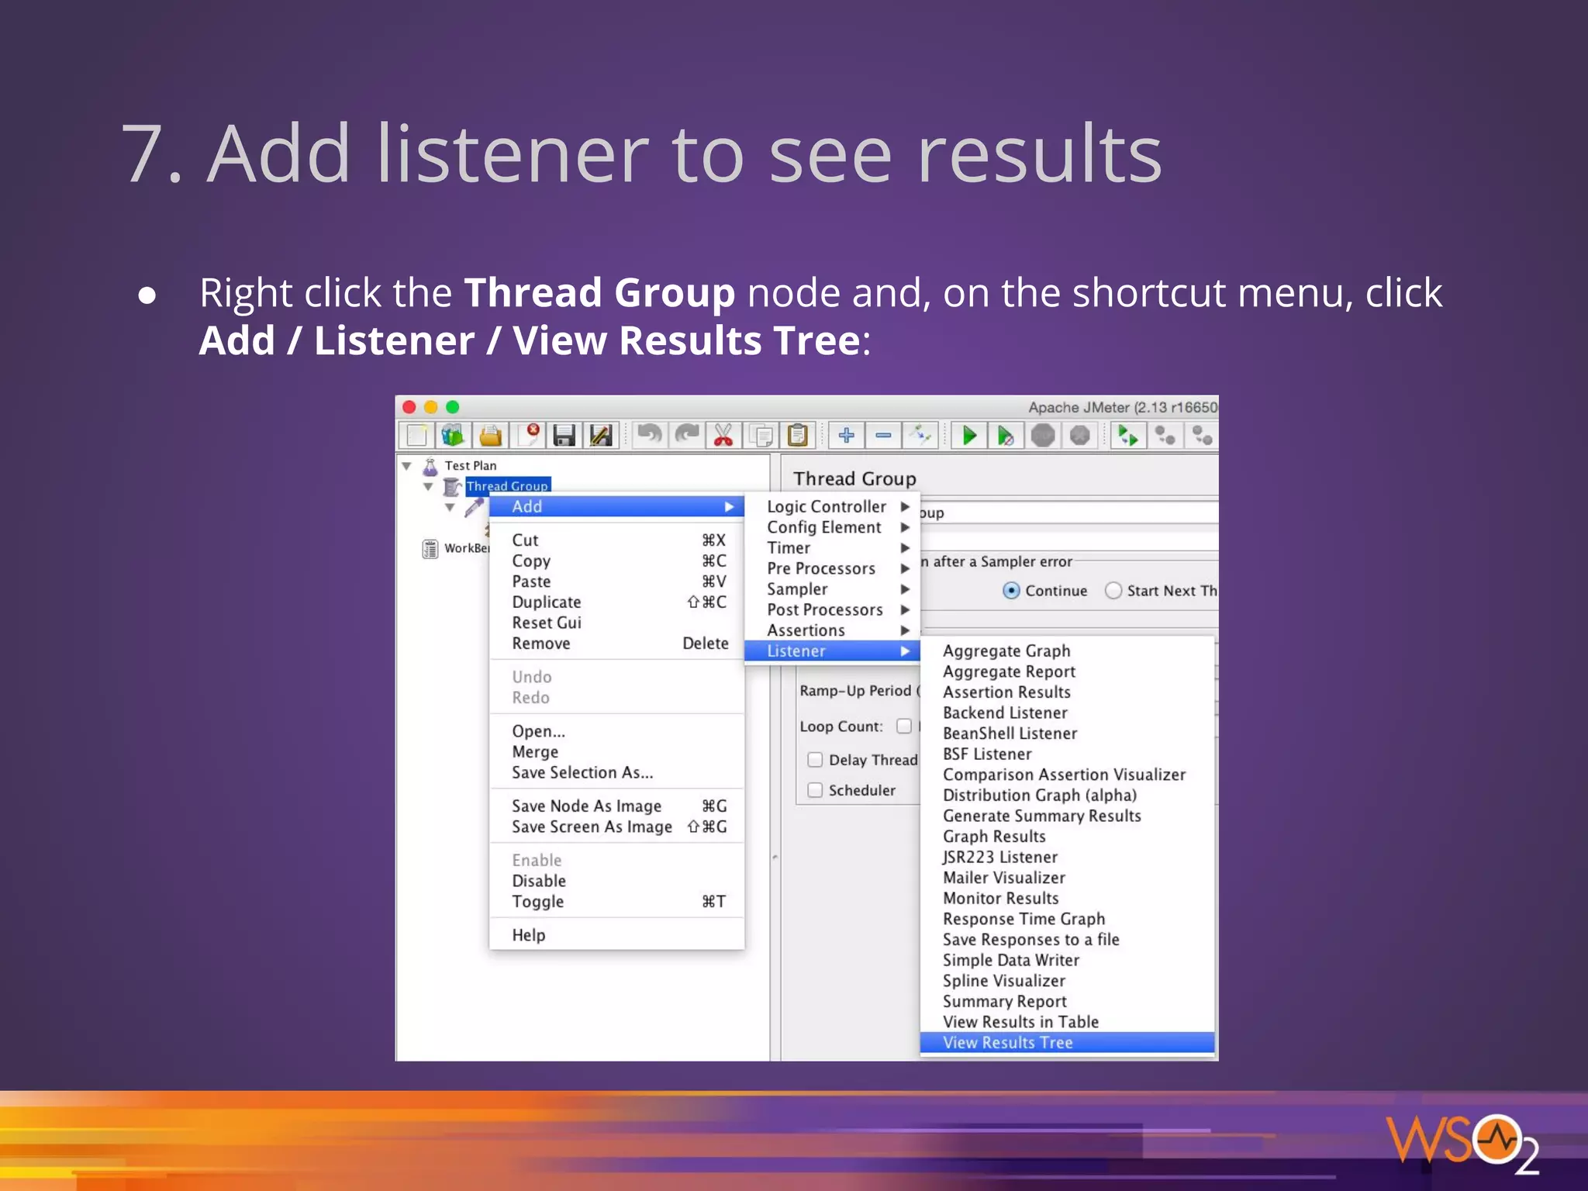The width and height of the screenshot is (1588, 1191).
Task: Select Summary Report in listener submenu
Action: [x=1005, y=1002]
